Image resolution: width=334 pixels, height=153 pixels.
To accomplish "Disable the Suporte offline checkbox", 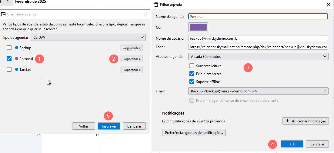I will [192, 81].
